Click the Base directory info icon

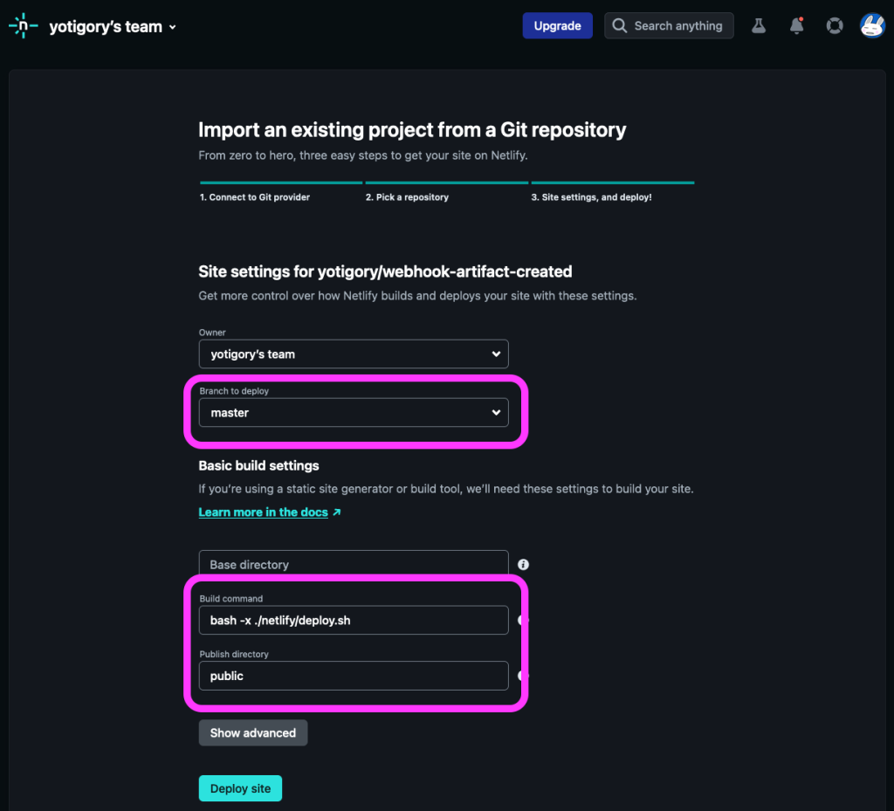click(523, 564)
